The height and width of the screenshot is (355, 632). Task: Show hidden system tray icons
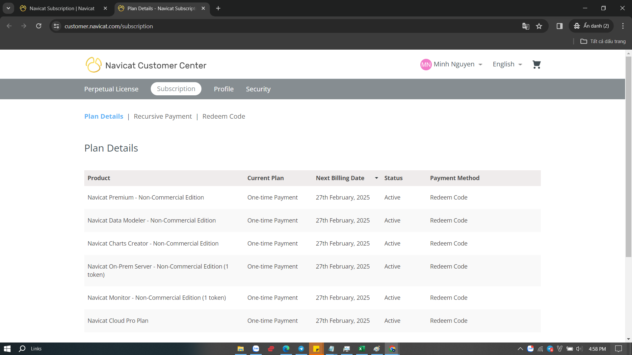pos(520,349)
